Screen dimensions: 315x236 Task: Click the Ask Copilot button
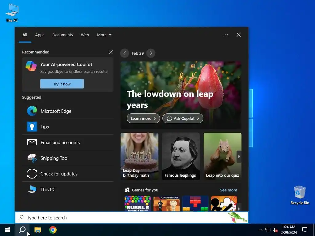(x=183, y=118)
